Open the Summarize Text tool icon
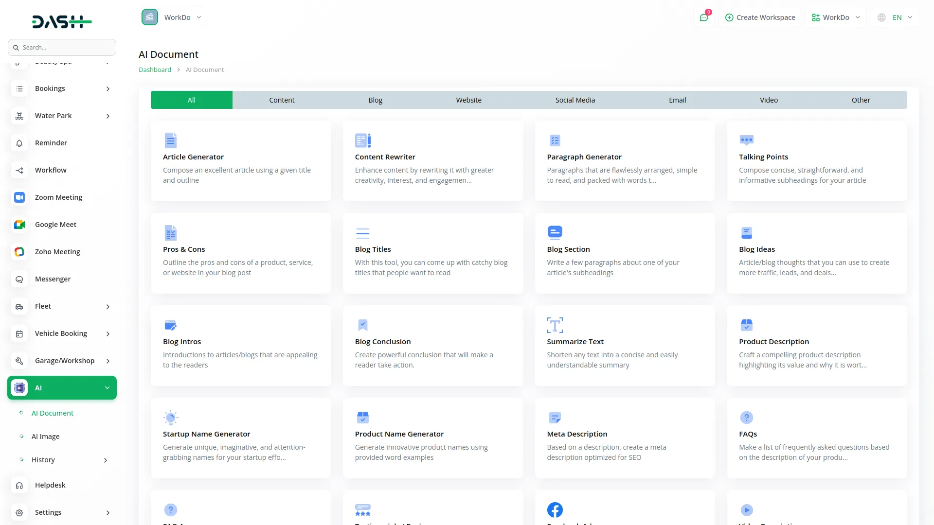 (x=555, y=325)
